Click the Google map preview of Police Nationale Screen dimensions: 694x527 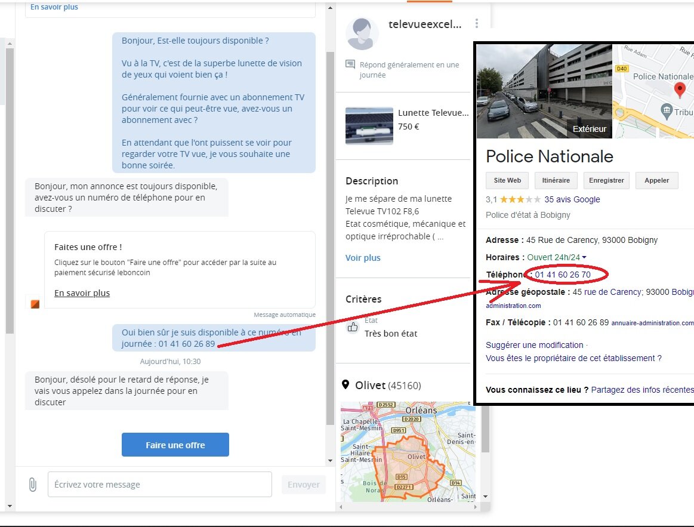(x=653, y=91)
